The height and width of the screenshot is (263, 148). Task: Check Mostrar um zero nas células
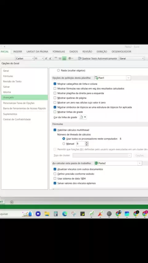pos(55,102)
